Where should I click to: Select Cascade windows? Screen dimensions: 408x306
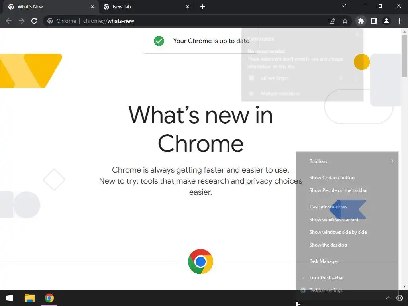347,207
